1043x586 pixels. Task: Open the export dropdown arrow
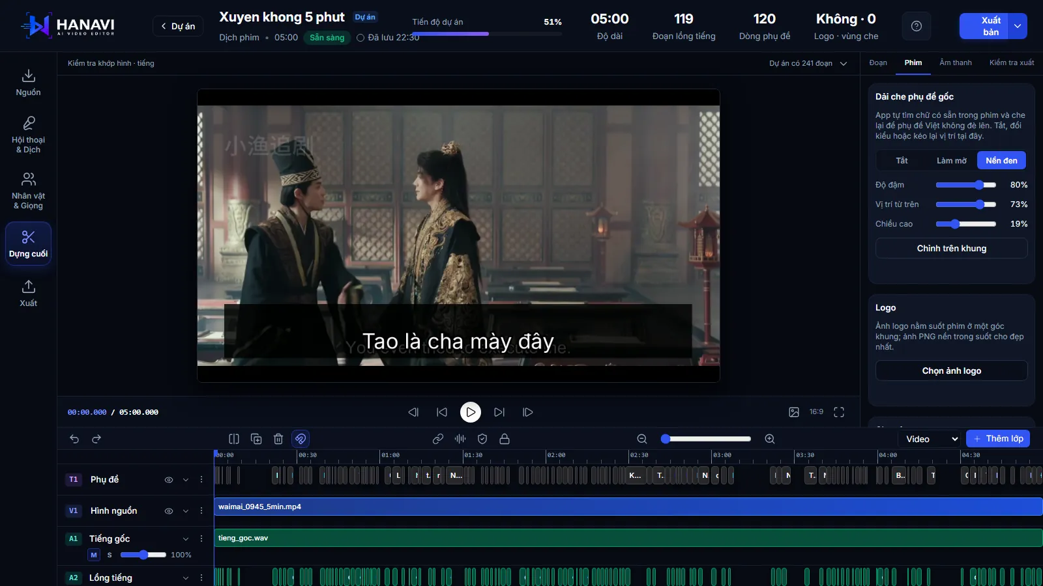[1018, 26]
